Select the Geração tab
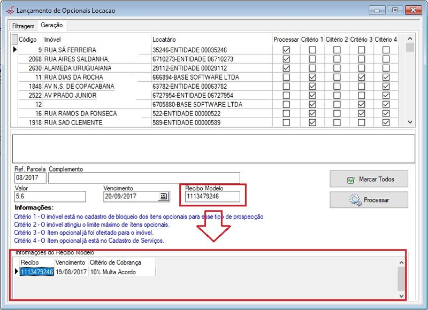 [x=51, y=25]
